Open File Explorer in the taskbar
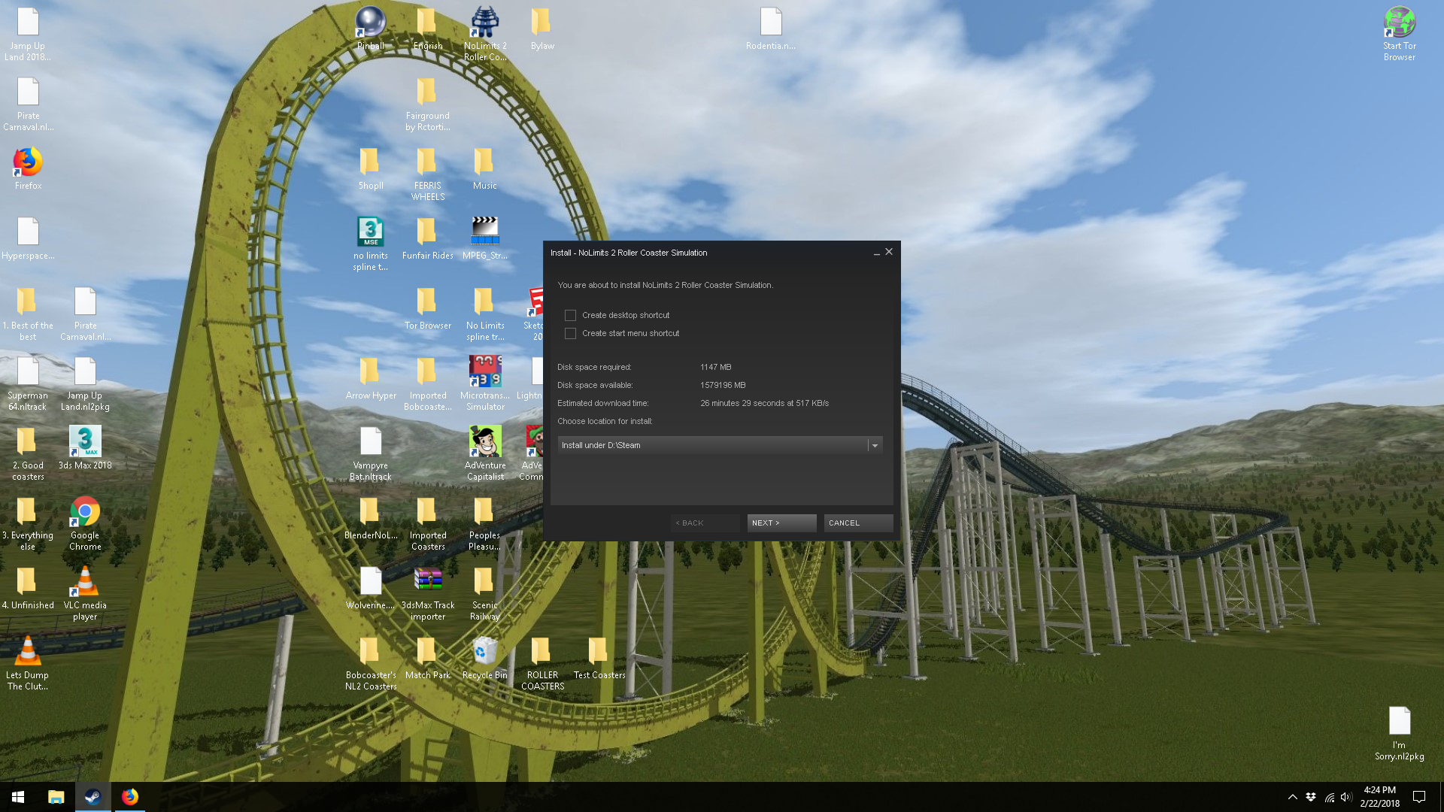1444x812 pixels. 56,797
